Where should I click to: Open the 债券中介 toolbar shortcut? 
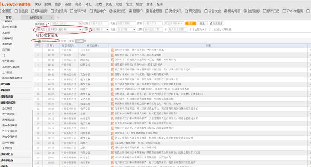[x=98, y=11]
